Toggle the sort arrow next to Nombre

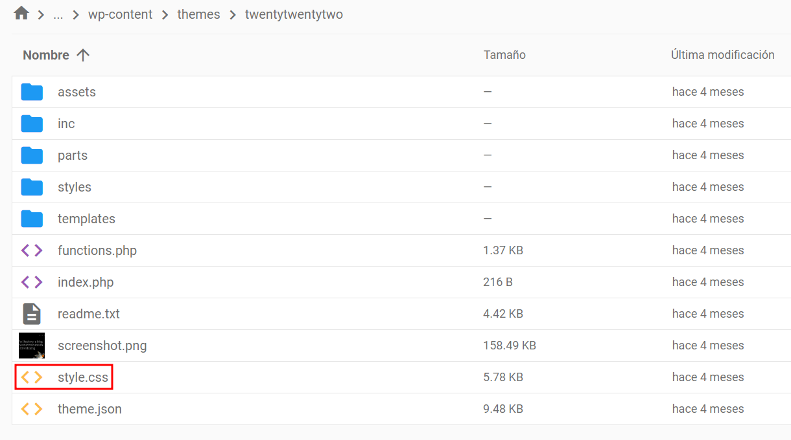[83, 55]
